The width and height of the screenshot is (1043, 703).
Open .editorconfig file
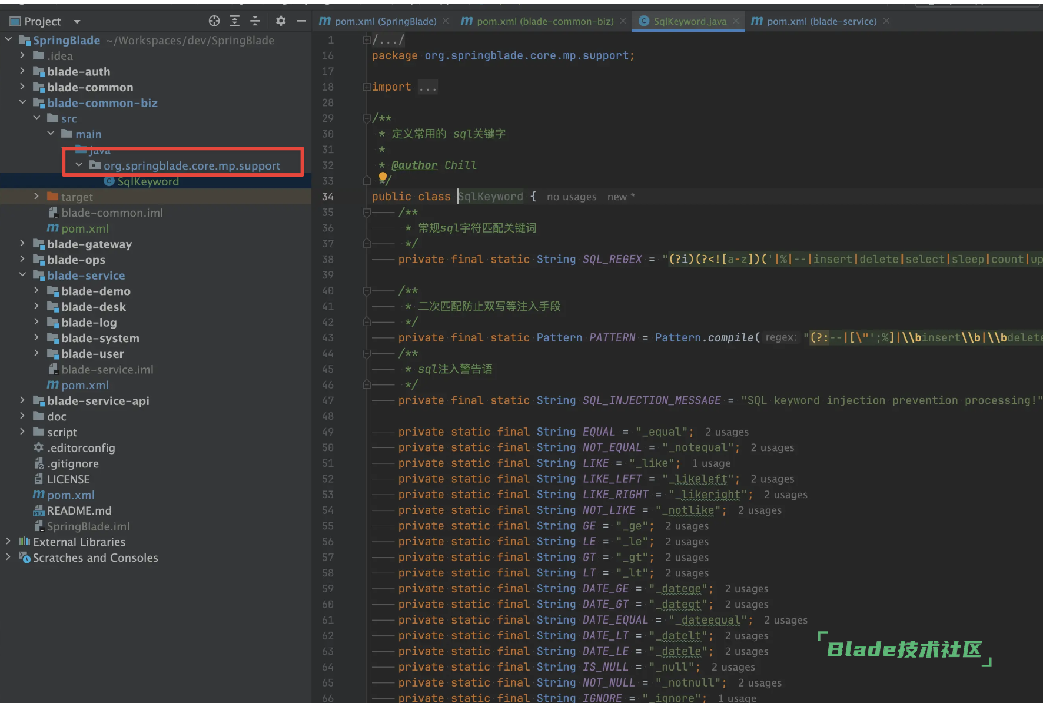point(81,448)
